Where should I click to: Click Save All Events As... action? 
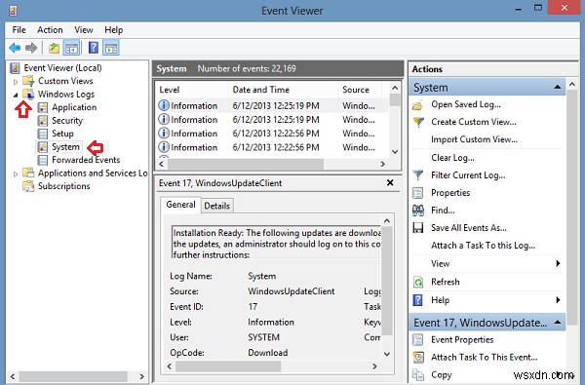469,228
